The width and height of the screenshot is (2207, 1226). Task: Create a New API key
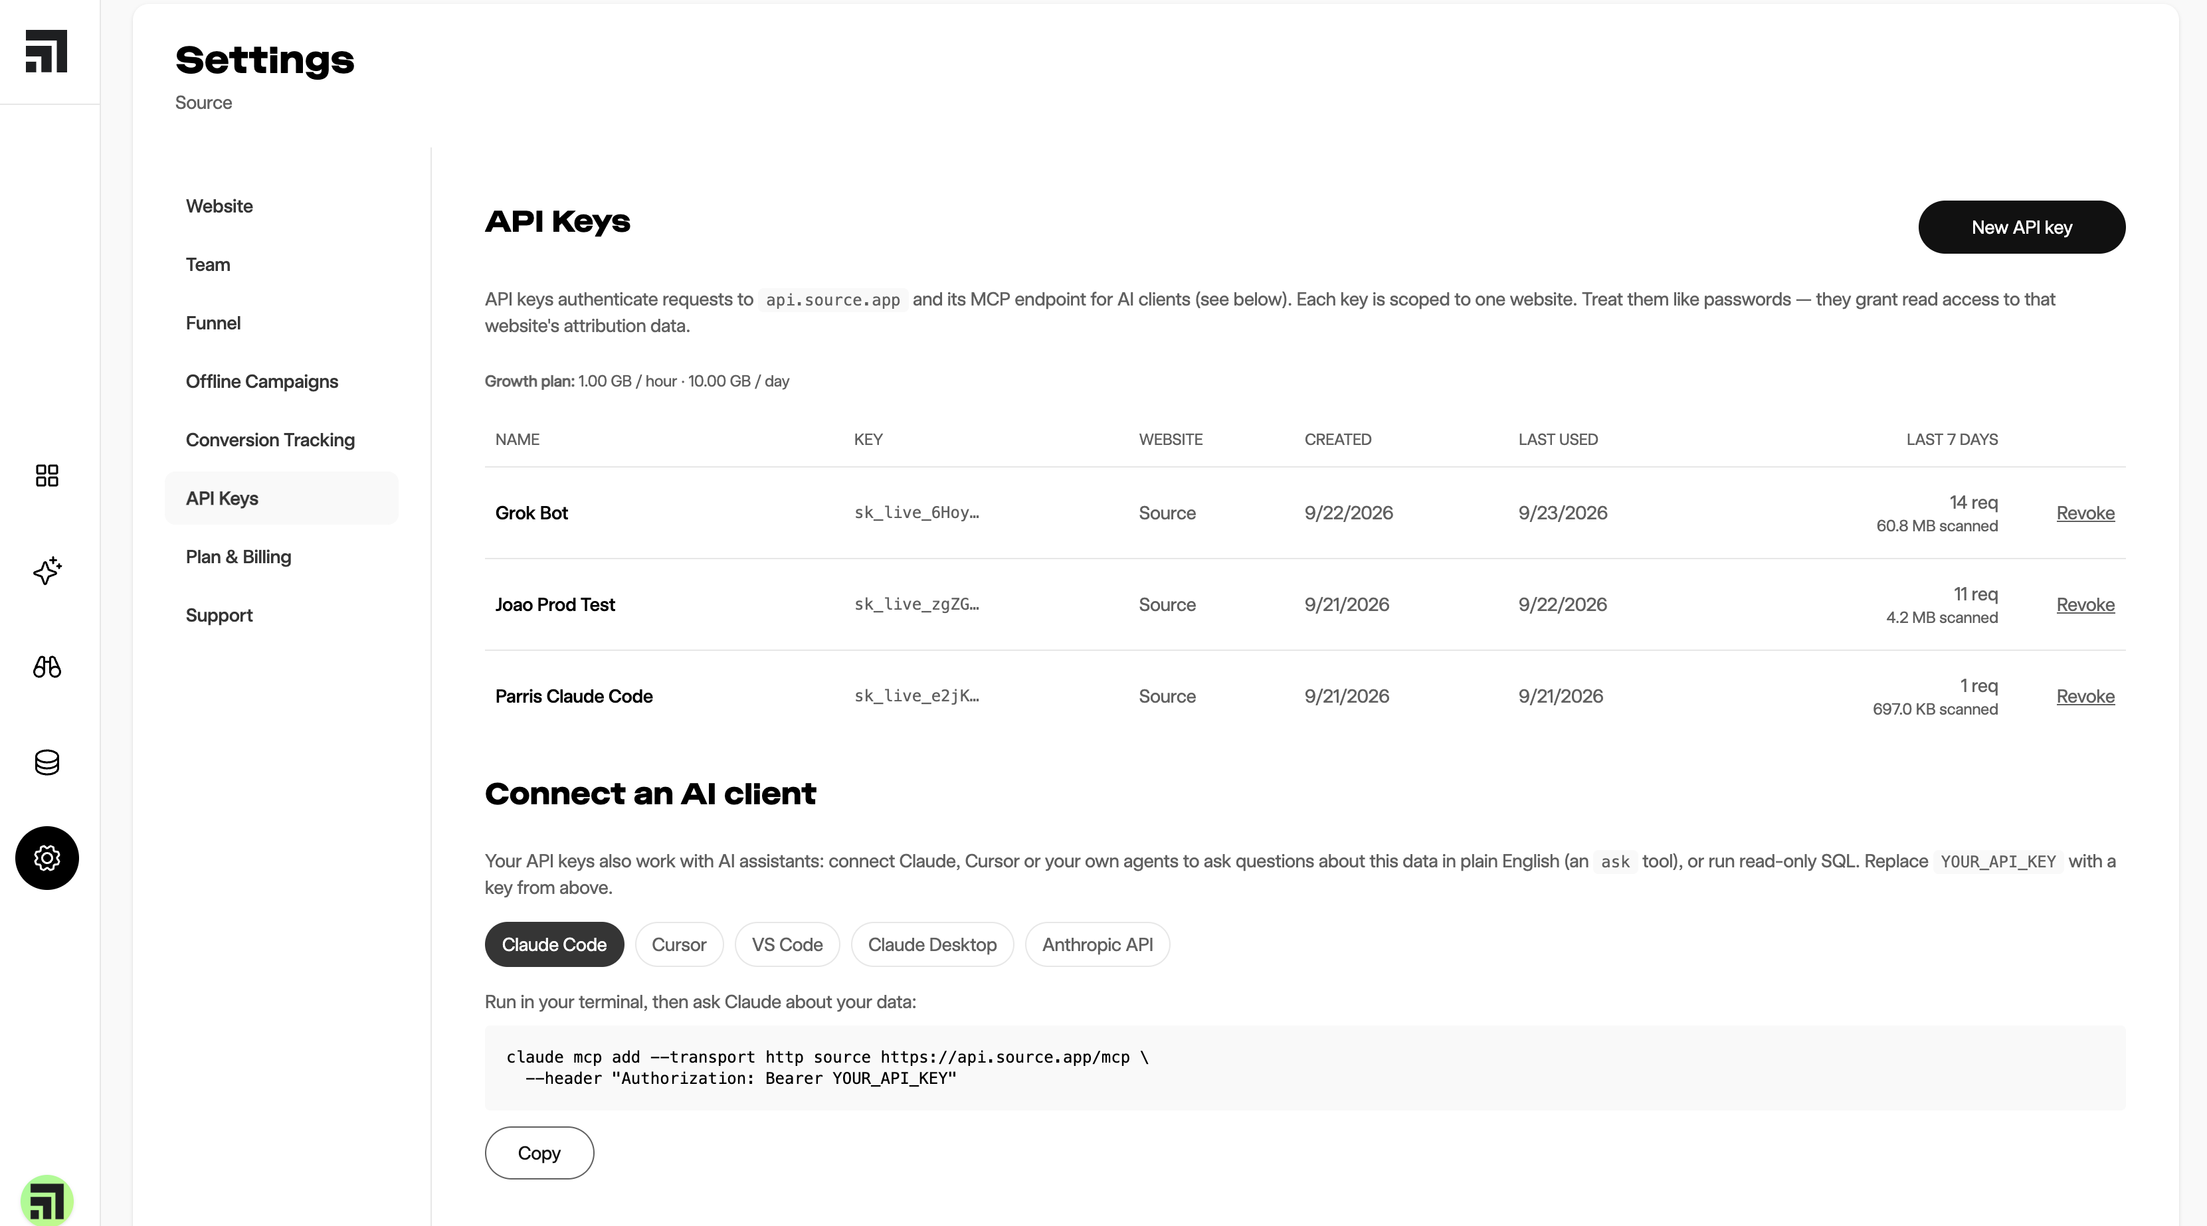coord(2021,227)
